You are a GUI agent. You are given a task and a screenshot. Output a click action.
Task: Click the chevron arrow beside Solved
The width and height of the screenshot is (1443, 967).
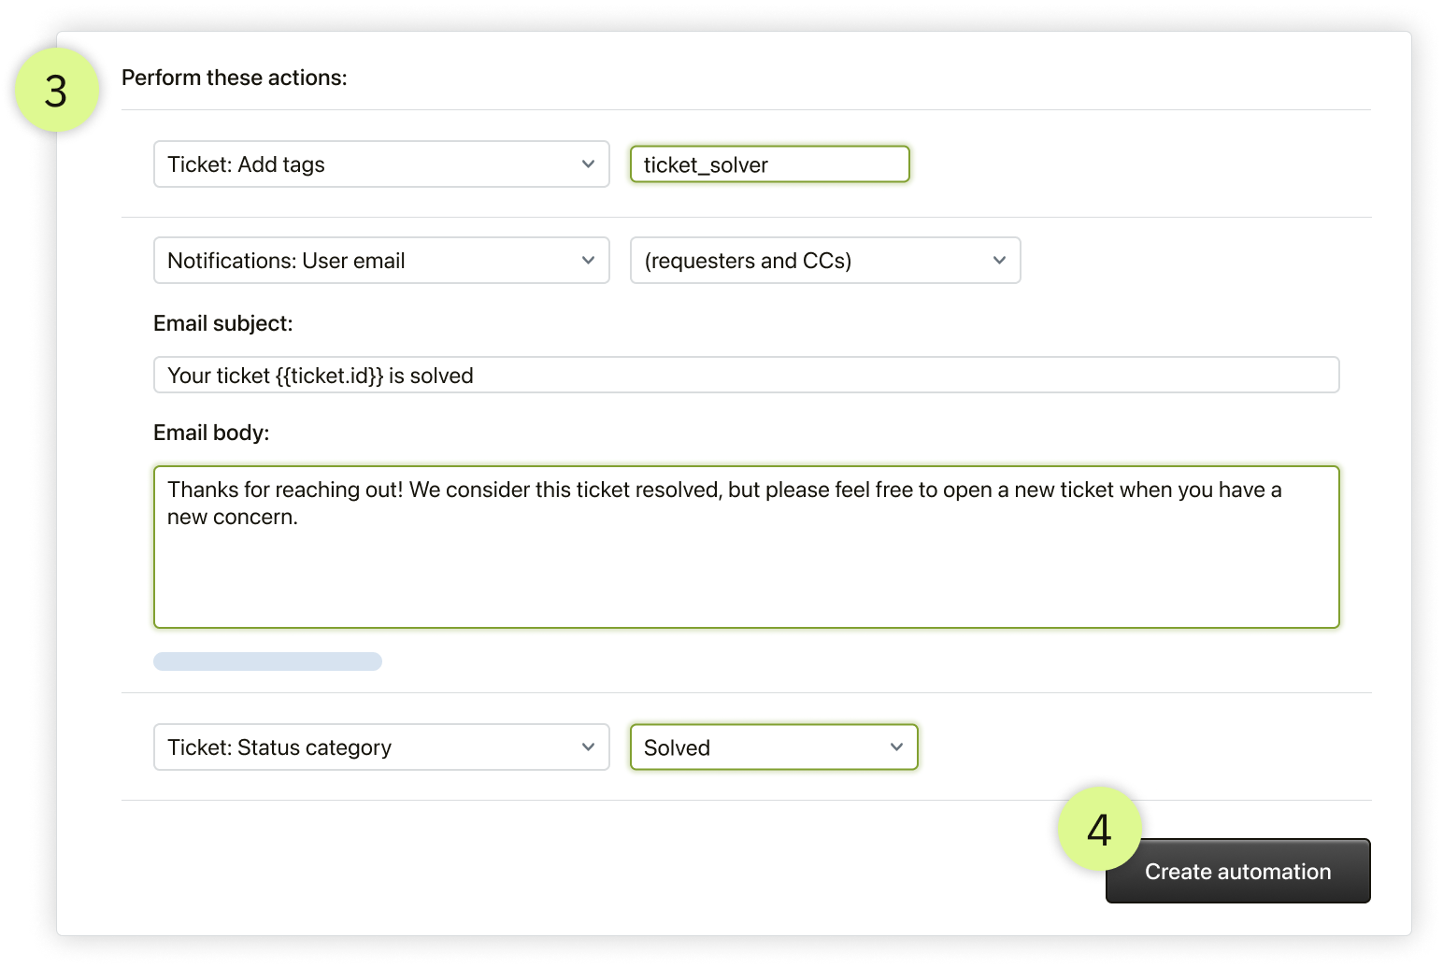pos(896,747)
